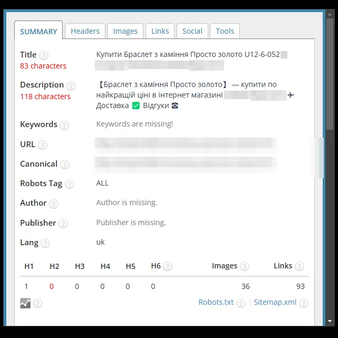Click 'Keywords are missing!' message
The height and width of the screenshot is (338, 338).
point(134,124)
